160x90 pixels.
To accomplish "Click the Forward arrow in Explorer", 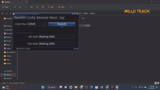I will pyautogui.click(x=6, y=13).
